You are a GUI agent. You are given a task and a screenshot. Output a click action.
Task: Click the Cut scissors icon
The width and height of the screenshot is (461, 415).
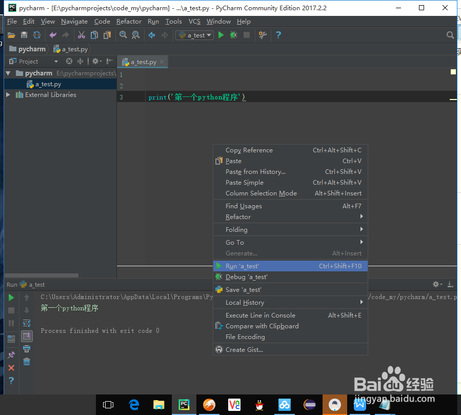(x=82, y=35)
